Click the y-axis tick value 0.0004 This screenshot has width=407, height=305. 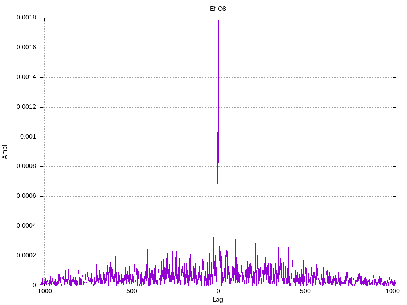27,226
